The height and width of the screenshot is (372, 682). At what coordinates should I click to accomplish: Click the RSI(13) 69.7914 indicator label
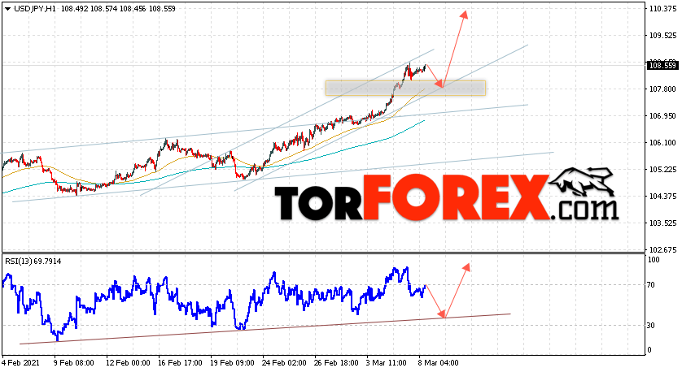pyautogui.click(x=33, y=262)
